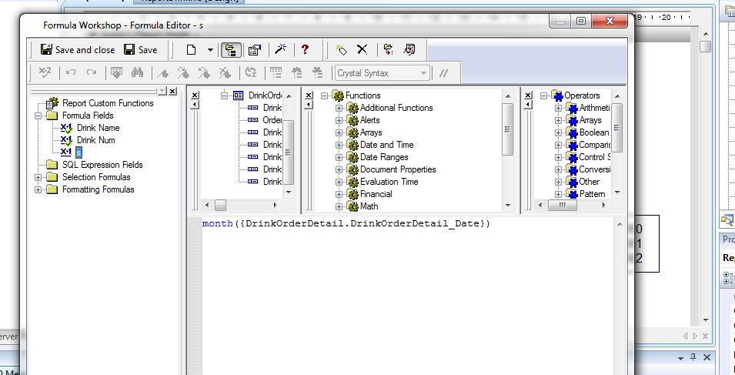
Task: Expand Evaluation Time functions
Action: coord(339,182)
